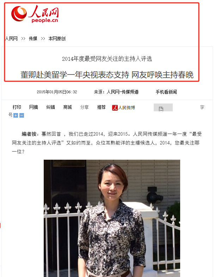Click the People.cn logo
Screen dimensions: 214x277
point(35,14)
